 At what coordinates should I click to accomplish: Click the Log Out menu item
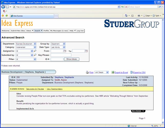coord(80,31)
